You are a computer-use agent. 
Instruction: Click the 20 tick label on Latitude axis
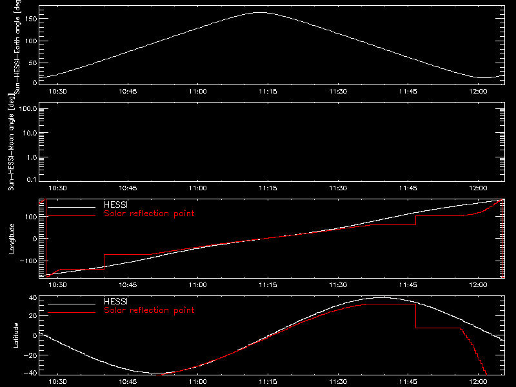point(34,316)
